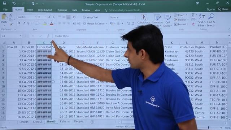Click the Percent Style icon
231x130 pixels.
coord(118,23)
